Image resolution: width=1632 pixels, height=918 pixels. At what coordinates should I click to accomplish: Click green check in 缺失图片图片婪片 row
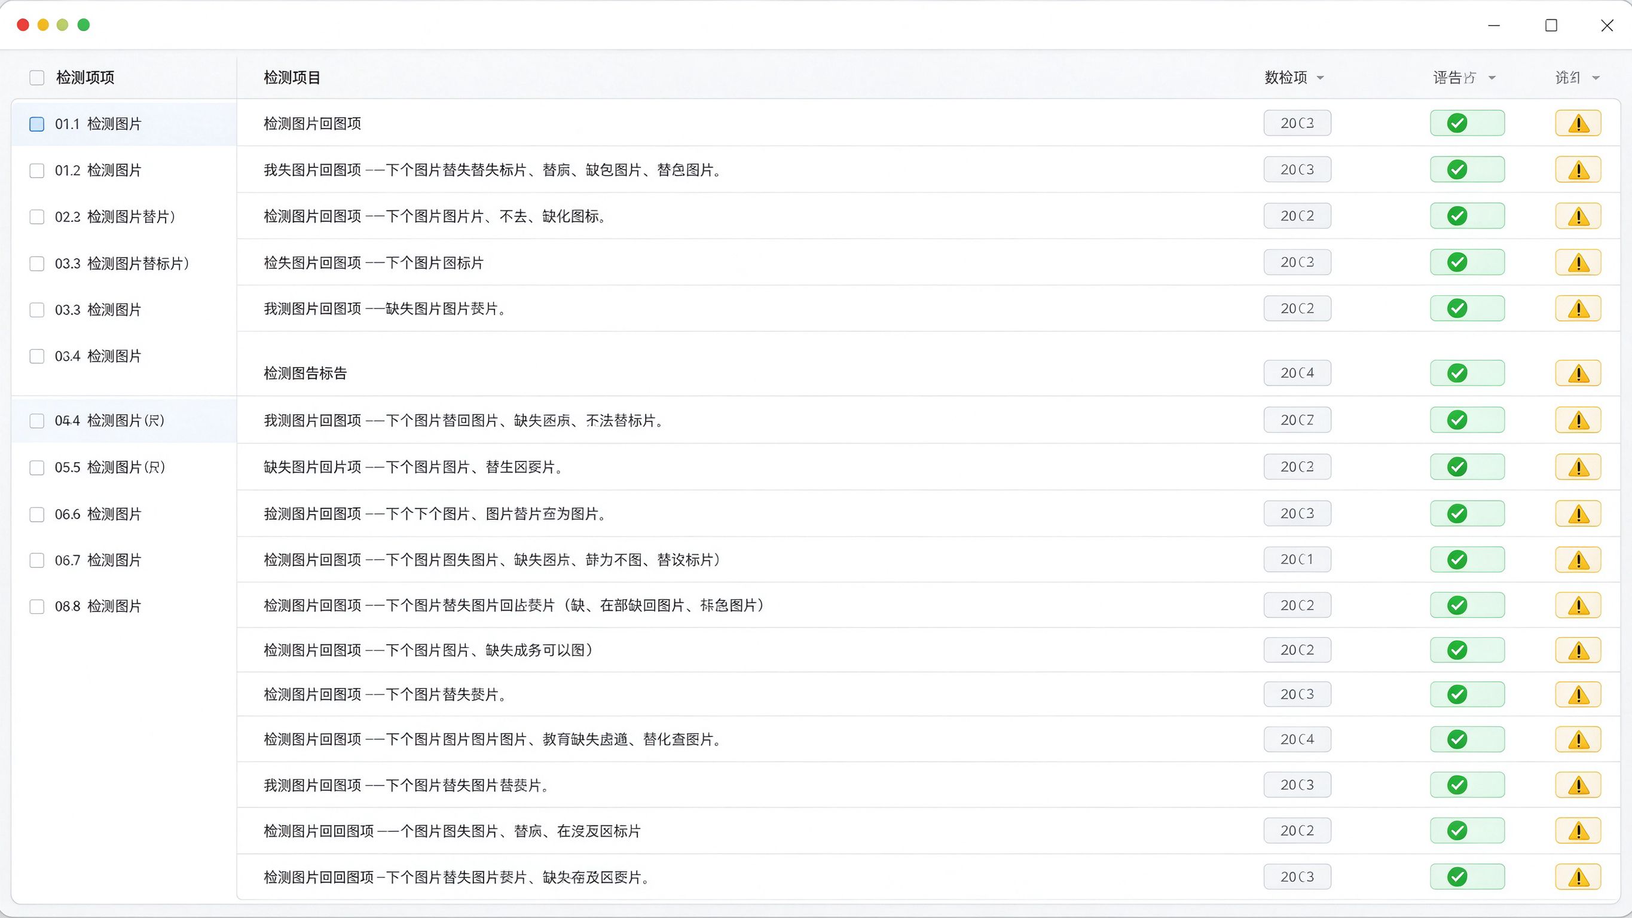(1457, 308)
